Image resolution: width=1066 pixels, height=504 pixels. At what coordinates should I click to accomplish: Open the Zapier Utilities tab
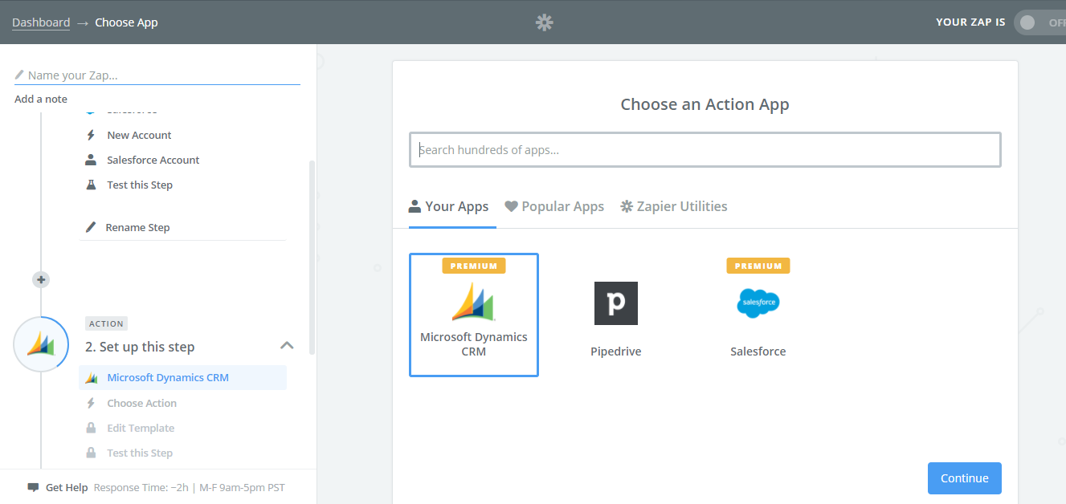click(674, 207)
